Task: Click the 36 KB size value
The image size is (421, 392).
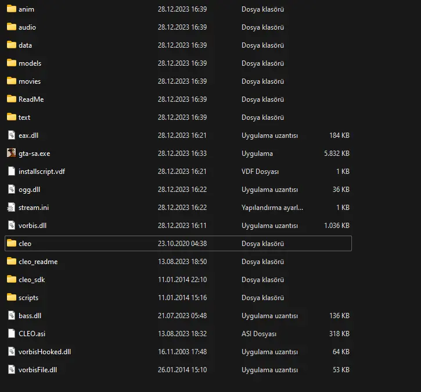Action: pyautogui.click(x=341, y=189)
